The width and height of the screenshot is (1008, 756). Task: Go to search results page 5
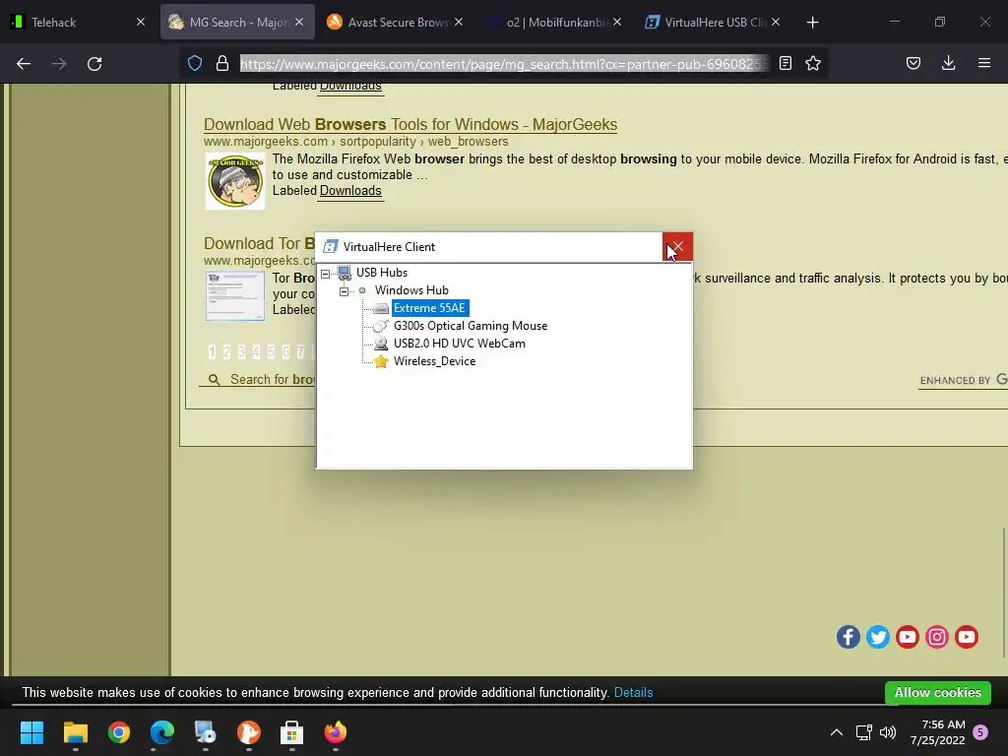[x=271, y=351]
